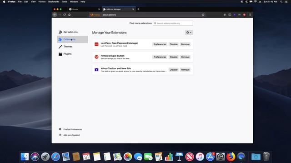The image size is (291, 163).
Task: Open the purple Yahoo extension toolbar icon
Action: click(x=235, y=14)
